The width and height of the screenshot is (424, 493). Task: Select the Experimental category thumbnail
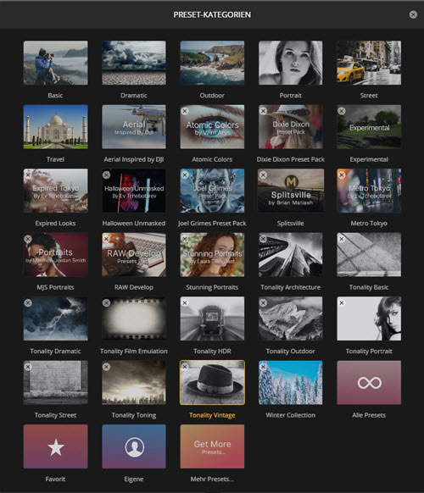click(369, 127)
